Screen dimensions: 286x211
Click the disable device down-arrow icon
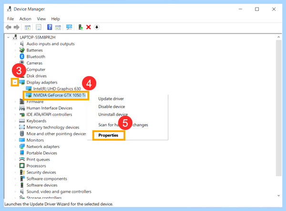(x=96, y=27)
